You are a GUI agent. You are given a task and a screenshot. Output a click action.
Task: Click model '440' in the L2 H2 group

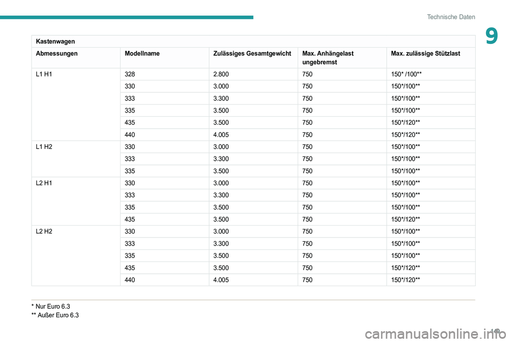(x=130, y=280)
